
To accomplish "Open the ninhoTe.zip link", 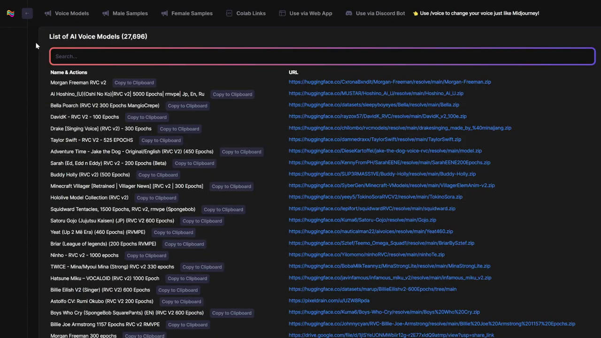I will (x=367, y=254).
